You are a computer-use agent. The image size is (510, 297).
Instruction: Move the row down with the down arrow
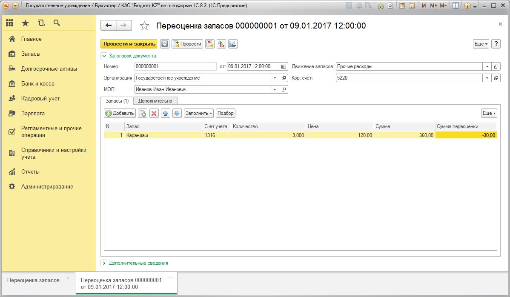pos(177,113)
